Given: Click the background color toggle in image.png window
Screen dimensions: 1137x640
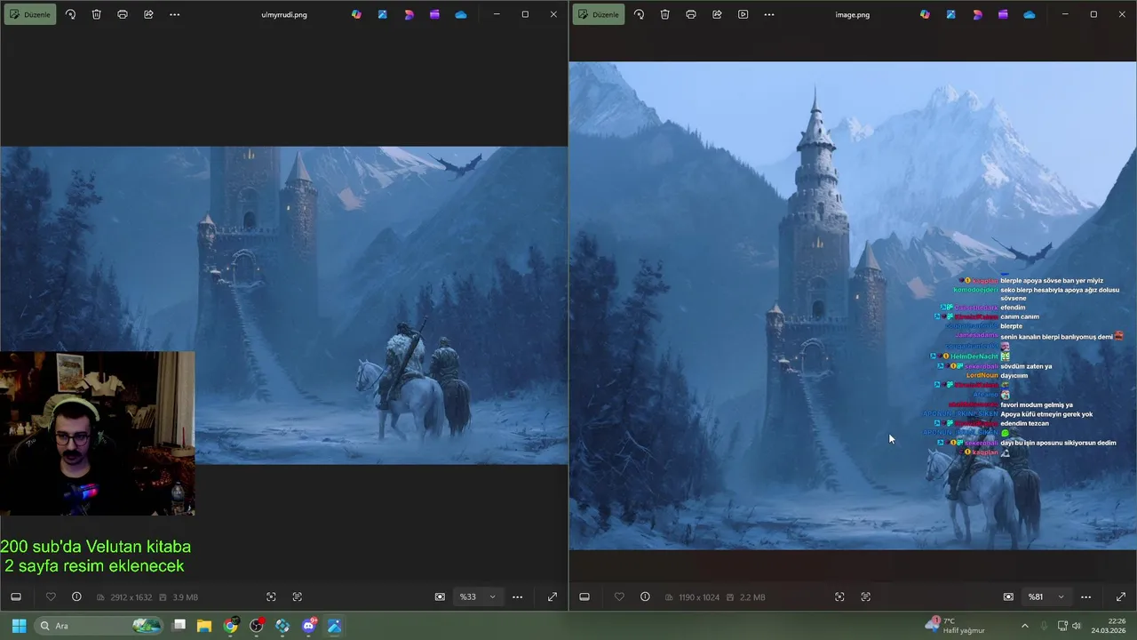Looking at the screenshot, I should pos(1008,596).
